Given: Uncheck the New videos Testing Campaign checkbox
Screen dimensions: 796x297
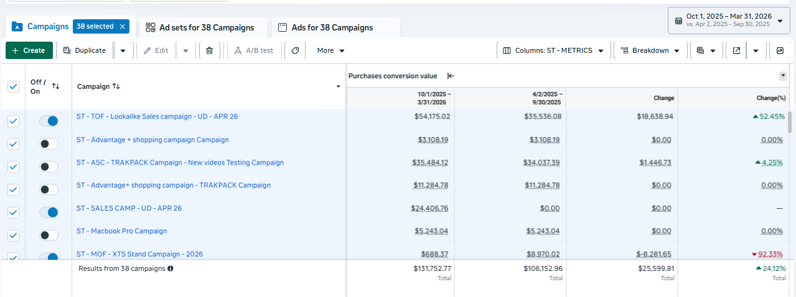Looking at the screenshot, I should (x=13, y=167).
